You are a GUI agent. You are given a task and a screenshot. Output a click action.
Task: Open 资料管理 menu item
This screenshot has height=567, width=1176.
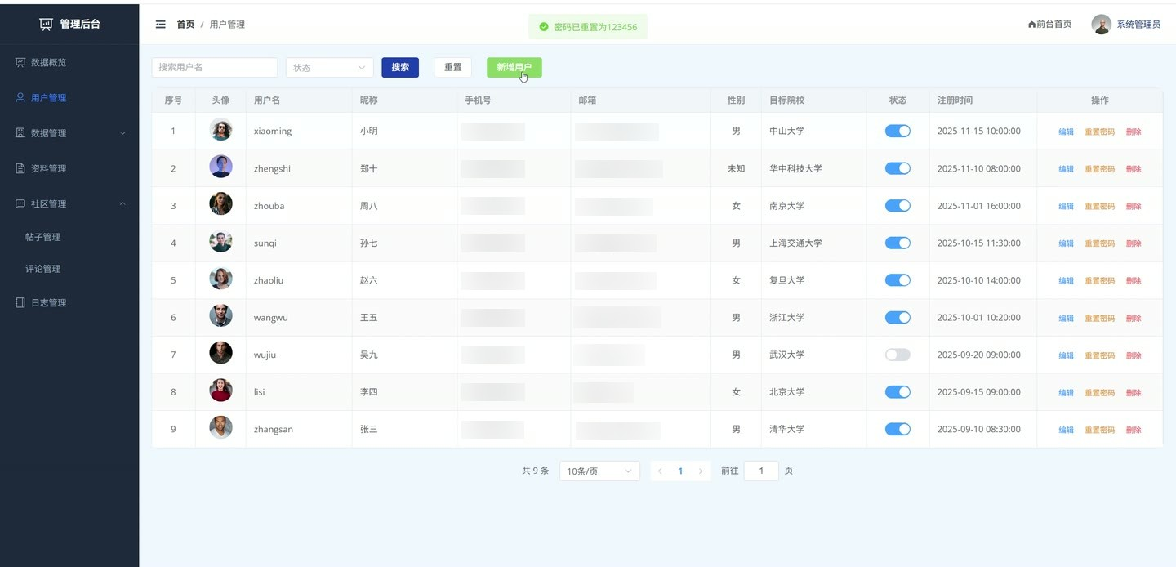pyautogui.click(x=69, y=168)
